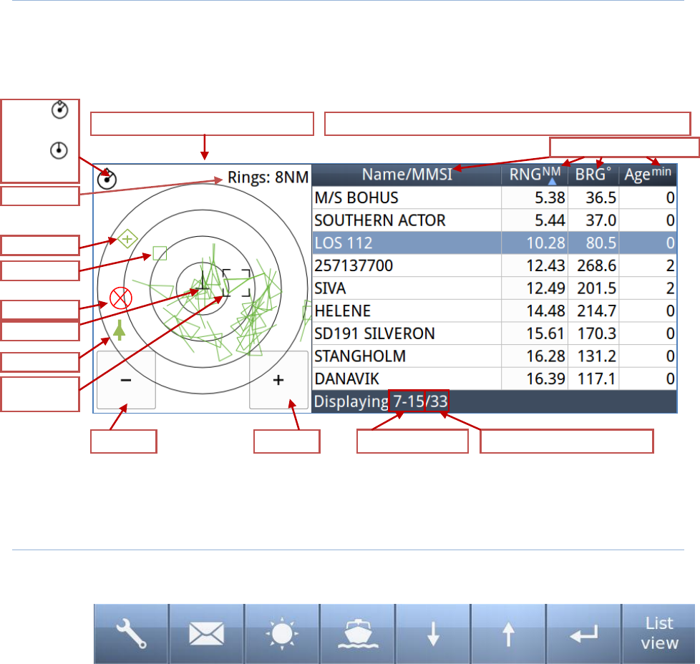Click the Rings: 8NM range label
The image size is (700, 664).
[x=268, y=177]
